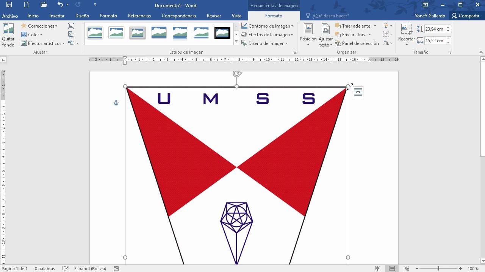The width and height of the screenshot is (485, 272).
Task: Click the spelling check icon in status bar
Action: (65, 269)
